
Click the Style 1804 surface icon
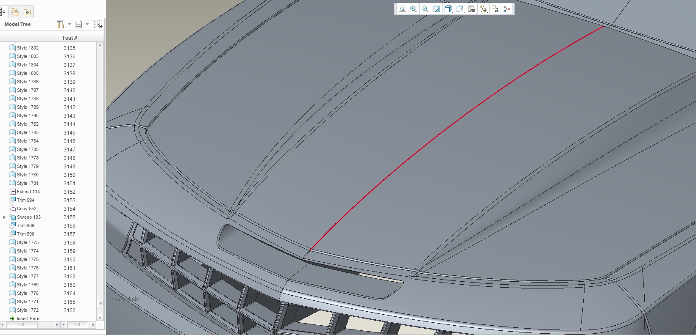(12, 65)
